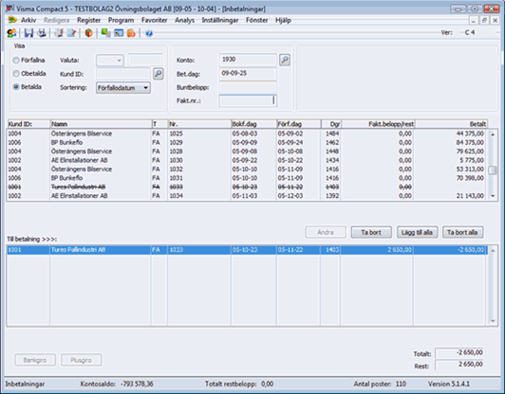Click the Buntbelopp input field
This screenshot has width=505, height=394.
pos(248,87)
